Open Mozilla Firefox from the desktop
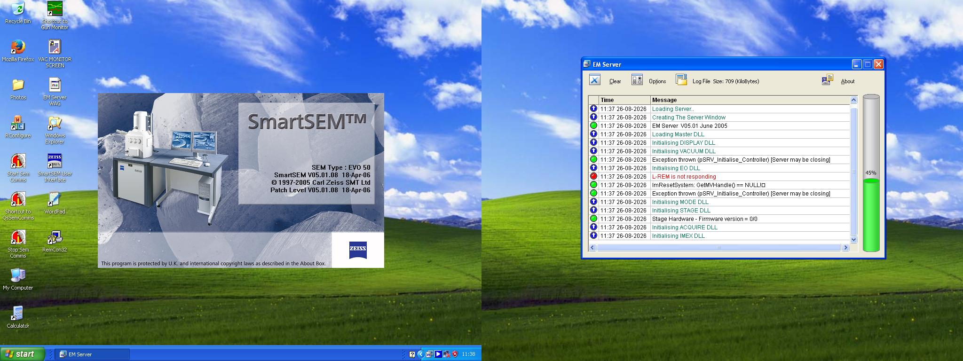Image resolution: width=963 pixels, height=361 pixels. (x=18, y=51)
